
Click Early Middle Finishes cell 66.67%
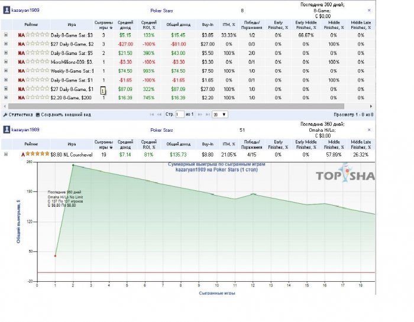(306, 35)
